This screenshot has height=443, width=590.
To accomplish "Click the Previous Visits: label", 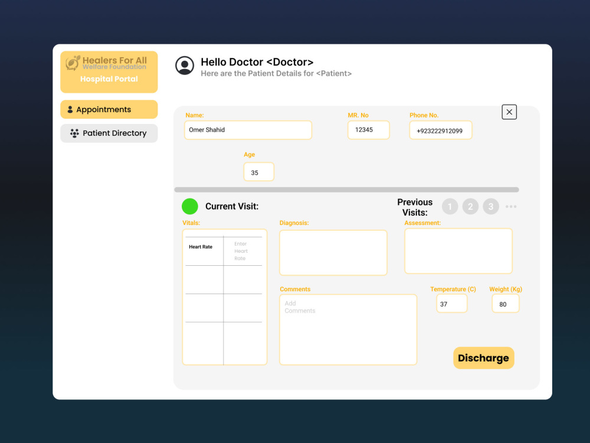I will pos(415,207).
